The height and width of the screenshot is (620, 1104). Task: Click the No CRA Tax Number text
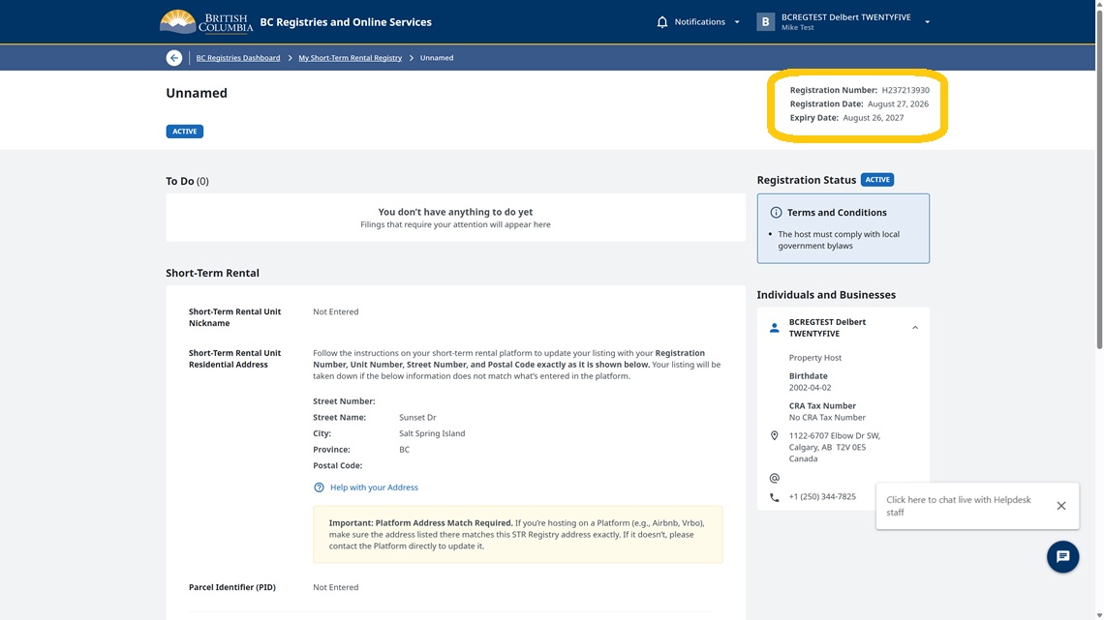(x=827, y=417)
